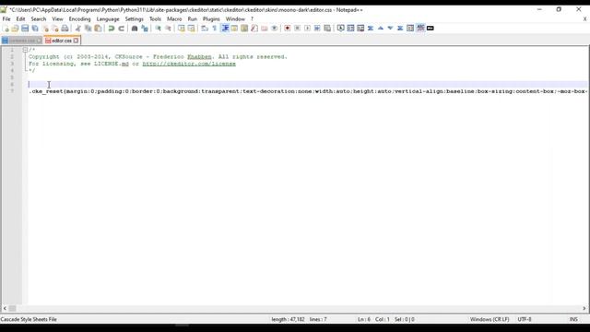This screenshot has width=590, height=332.
Task: Click Run Macro Multiple Times icon
Action: (317, 29)
